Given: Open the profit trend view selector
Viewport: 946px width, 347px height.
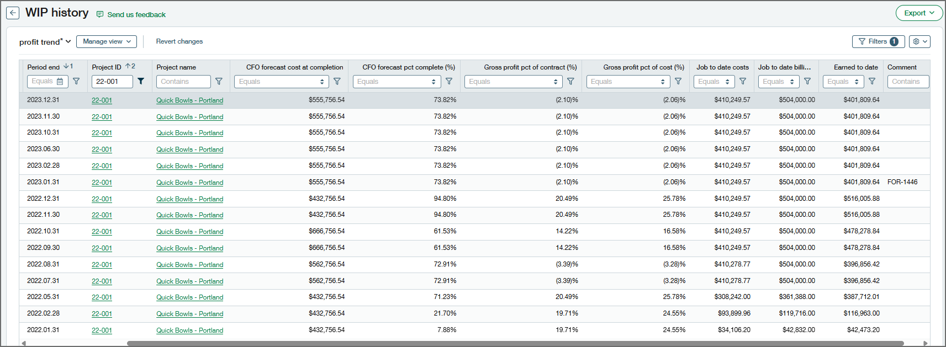Looking at the screenshot, I should pos(45,42).
